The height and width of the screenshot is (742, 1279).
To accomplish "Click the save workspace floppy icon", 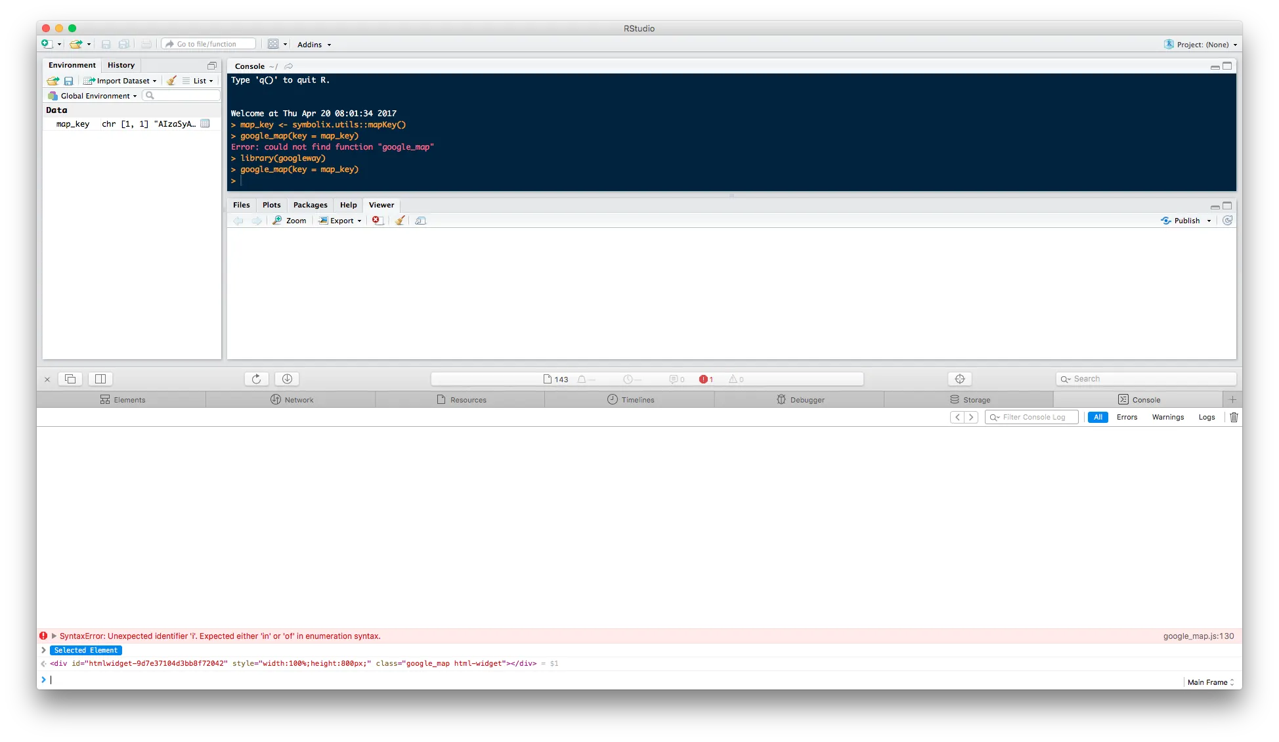I will 68,81.
